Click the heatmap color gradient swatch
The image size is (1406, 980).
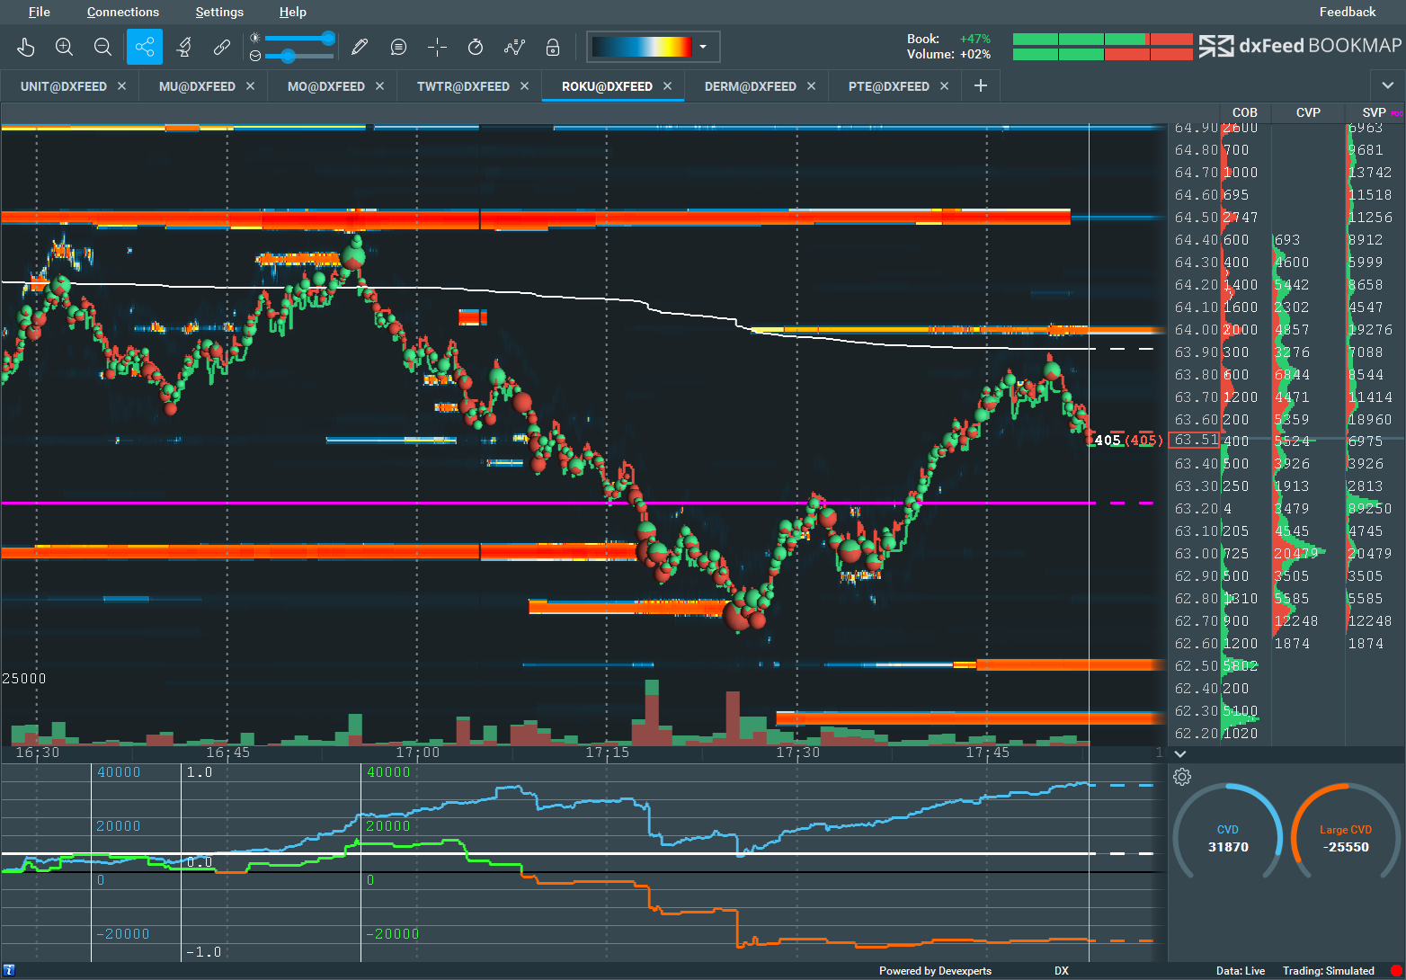642,47
